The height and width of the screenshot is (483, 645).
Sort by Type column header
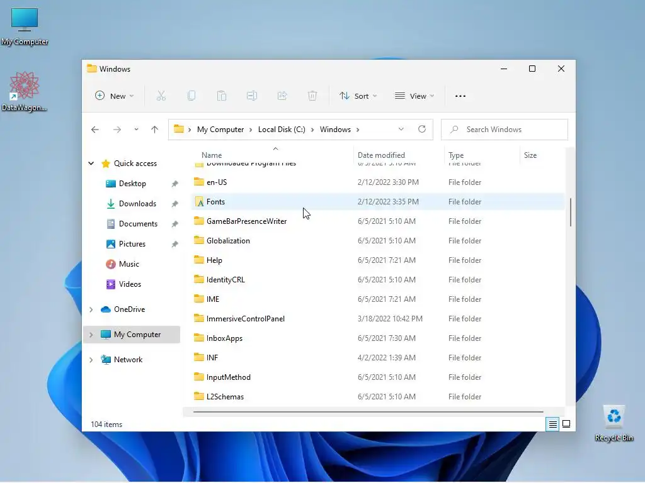(x=456, y=155)
